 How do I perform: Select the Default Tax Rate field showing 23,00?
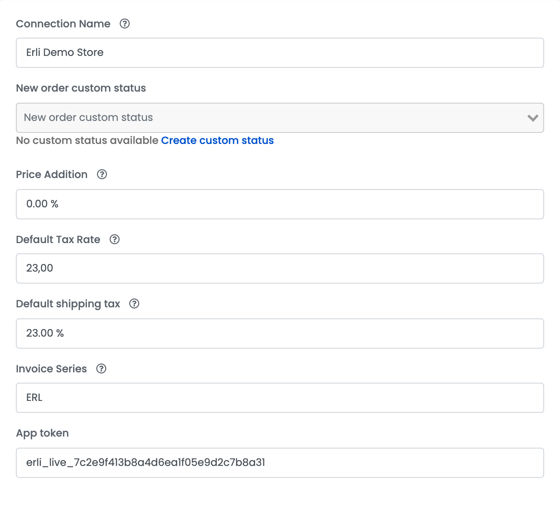280,268
